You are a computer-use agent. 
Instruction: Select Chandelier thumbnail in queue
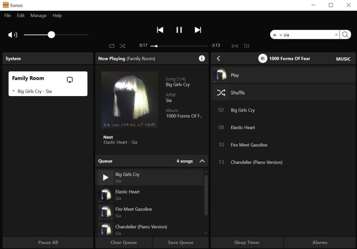coord(106,230)
